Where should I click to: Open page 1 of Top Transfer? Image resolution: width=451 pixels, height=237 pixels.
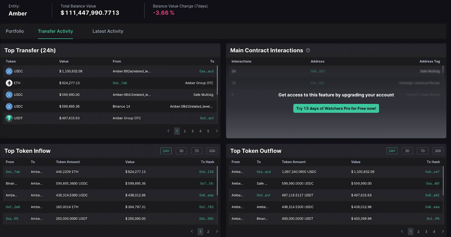(177, 131)
